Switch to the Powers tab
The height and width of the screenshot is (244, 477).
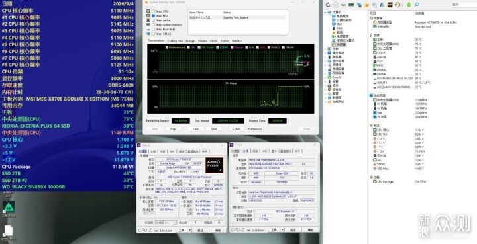[x=202, y=41]
